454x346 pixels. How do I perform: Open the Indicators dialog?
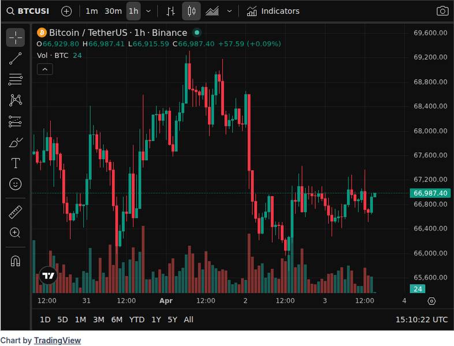pos(273,12)
